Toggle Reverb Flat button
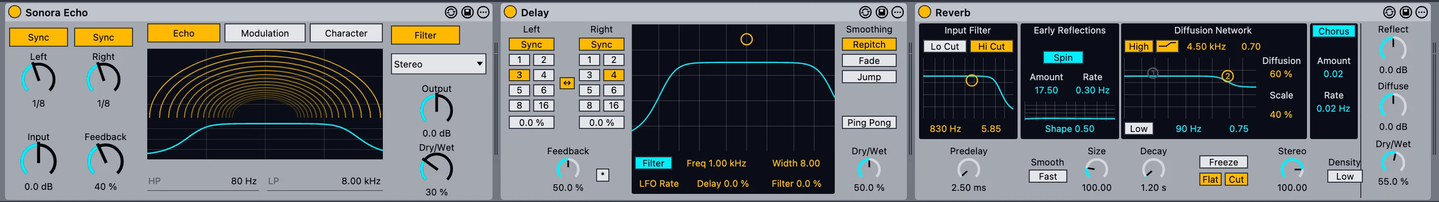1439x202 pixels. (1210, 179)
